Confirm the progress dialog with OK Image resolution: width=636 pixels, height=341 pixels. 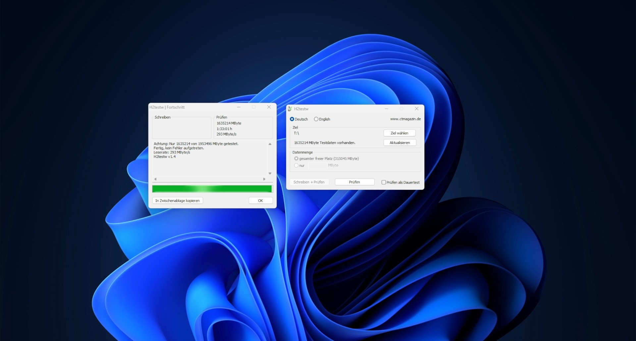pyautogui.click(x=260, y=200)
